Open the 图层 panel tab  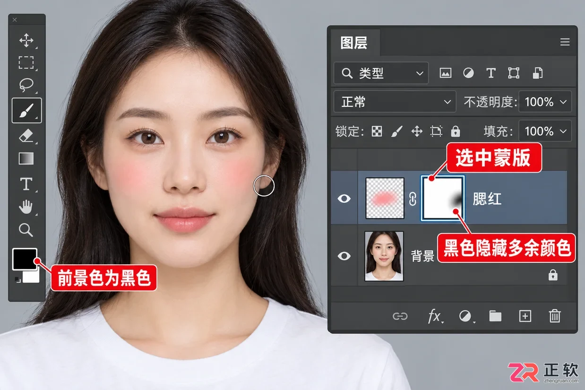pyautogui.click(x=354, y=43)
